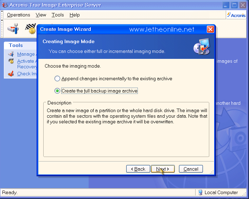The width and height of the screenshot is (249, 199).
Task: Click the Local Computer status bar icon
Action: (x=200, y=192)
